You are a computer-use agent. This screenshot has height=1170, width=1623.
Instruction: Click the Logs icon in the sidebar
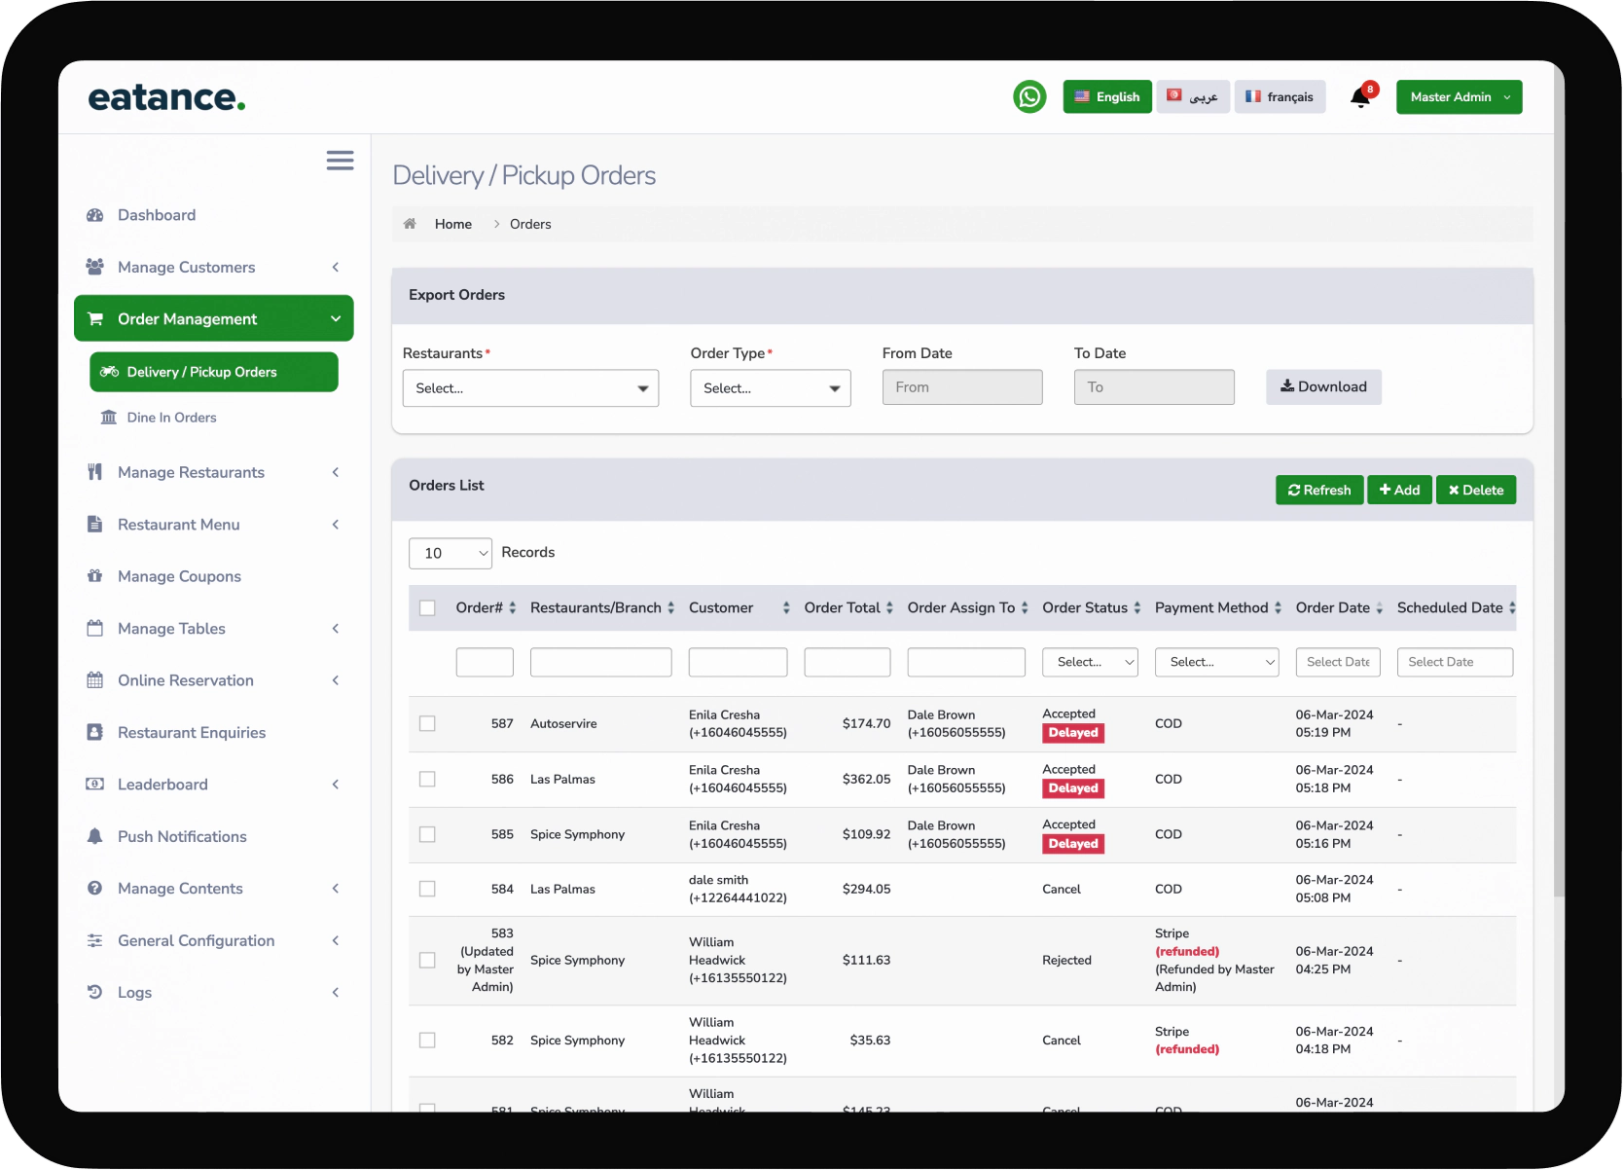coord(94,992)
